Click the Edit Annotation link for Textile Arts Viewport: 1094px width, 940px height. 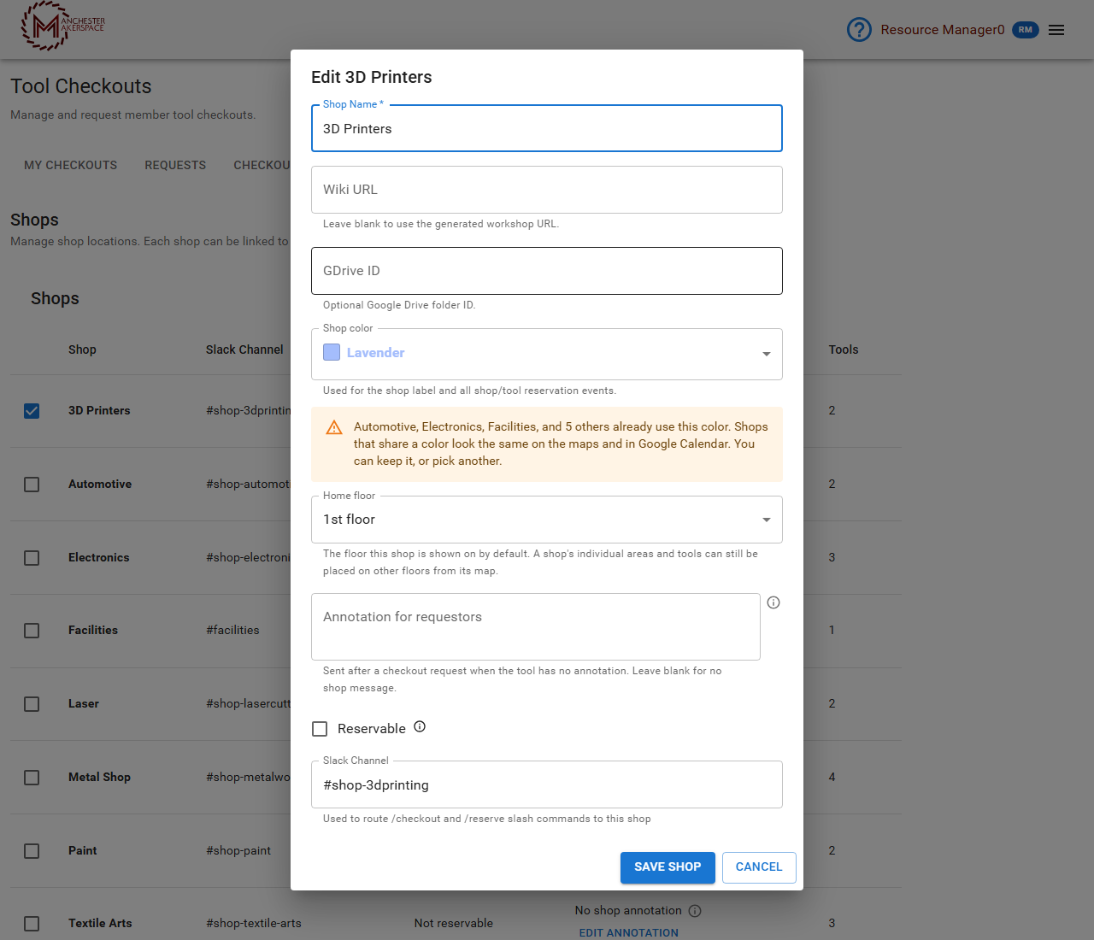629,933
